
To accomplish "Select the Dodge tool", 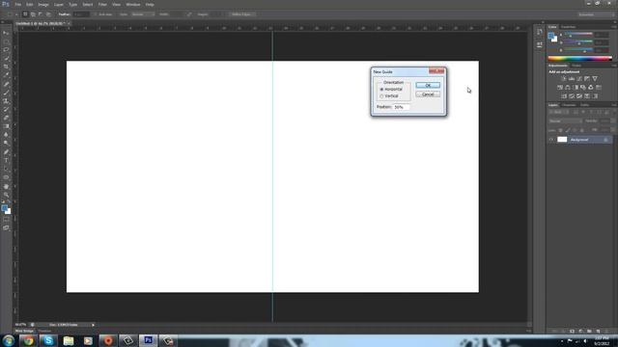I will [x=6, y=144].
